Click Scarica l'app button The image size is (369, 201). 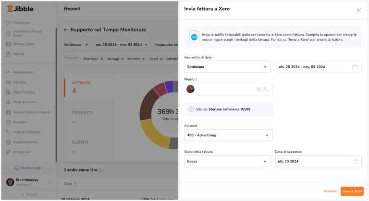(28, 168)
